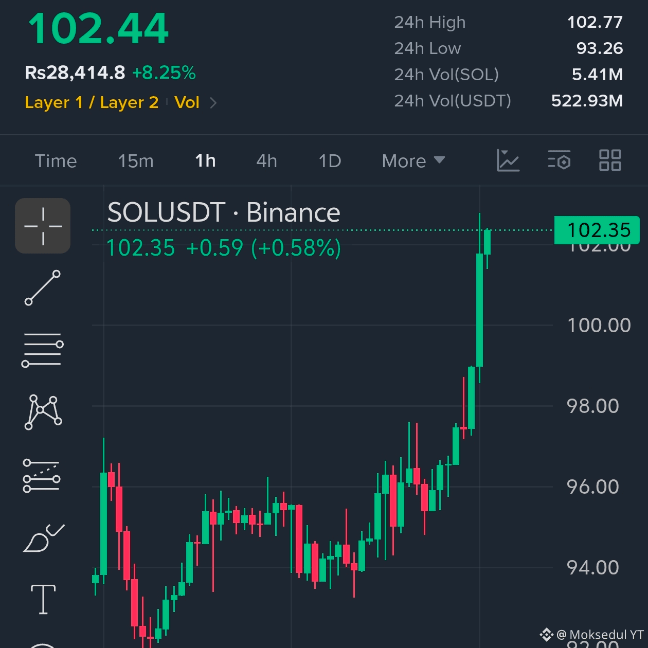
Task: Tap the 24h Vol(USDT) label
Action: click(453, 101)
